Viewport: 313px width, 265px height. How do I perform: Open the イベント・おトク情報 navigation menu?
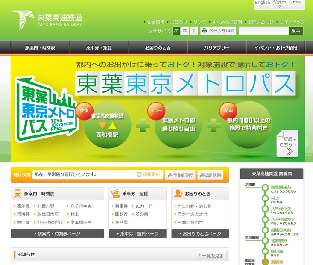tap(276, 47)
